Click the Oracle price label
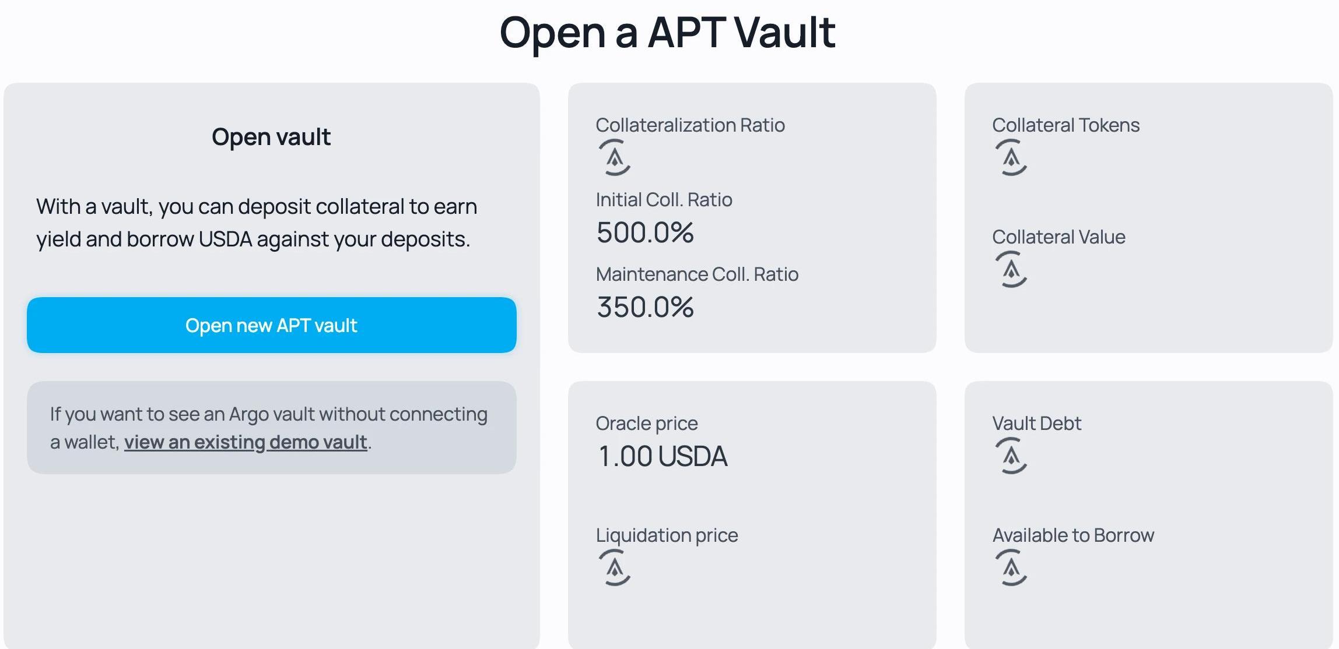This screenshot has height=649, width=1339. pyautogui.click(x=646, y=424)
